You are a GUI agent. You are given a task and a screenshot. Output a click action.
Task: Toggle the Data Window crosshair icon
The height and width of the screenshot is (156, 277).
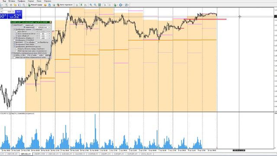11,5
